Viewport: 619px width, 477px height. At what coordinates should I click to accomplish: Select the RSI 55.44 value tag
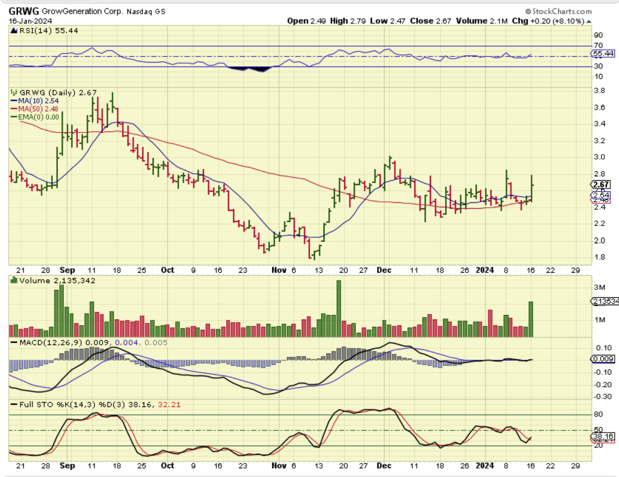pos(603,53)
